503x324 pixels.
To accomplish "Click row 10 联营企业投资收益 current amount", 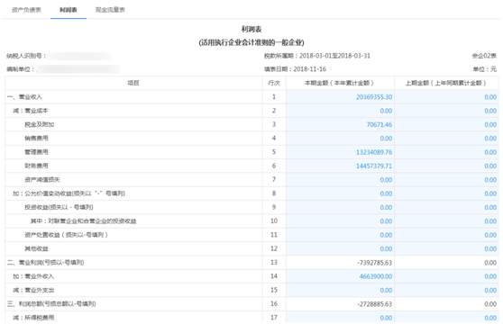I will point(340,220).
